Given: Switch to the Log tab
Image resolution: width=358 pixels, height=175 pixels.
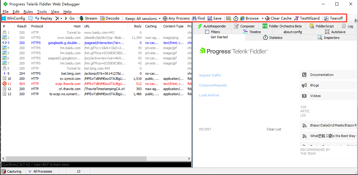Looking at the screenshot, I should tap(347, 26).
